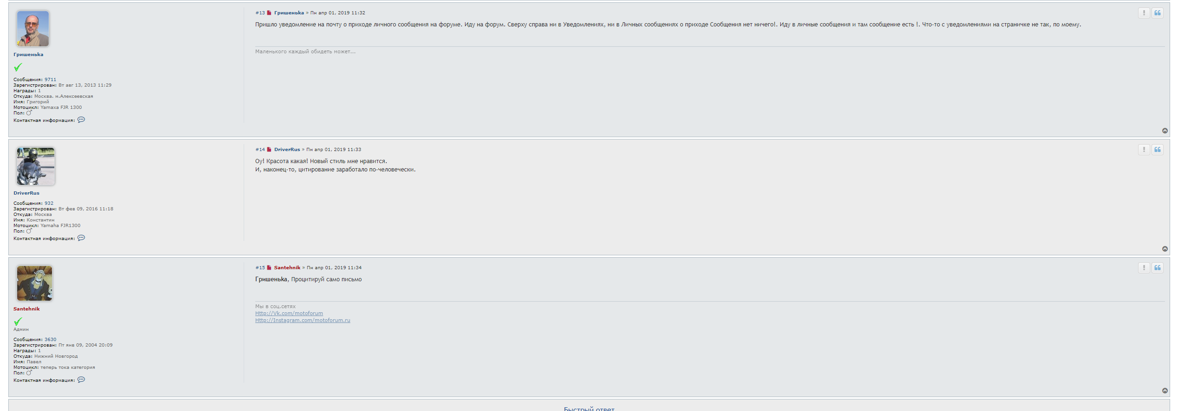Click the #14 post permalink
1178x411 pixels.
(x=260, y=150)
